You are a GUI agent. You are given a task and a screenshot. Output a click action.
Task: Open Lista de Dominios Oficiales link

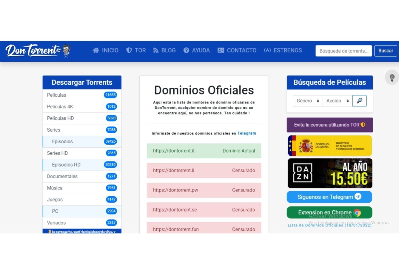coord(330,225)
